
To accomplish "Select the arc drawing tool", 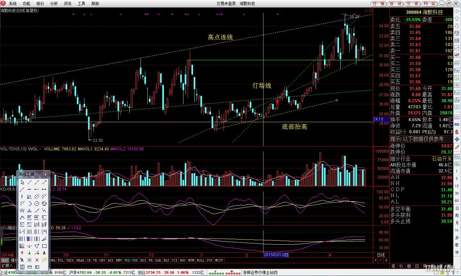I will (x=29, y=204).
